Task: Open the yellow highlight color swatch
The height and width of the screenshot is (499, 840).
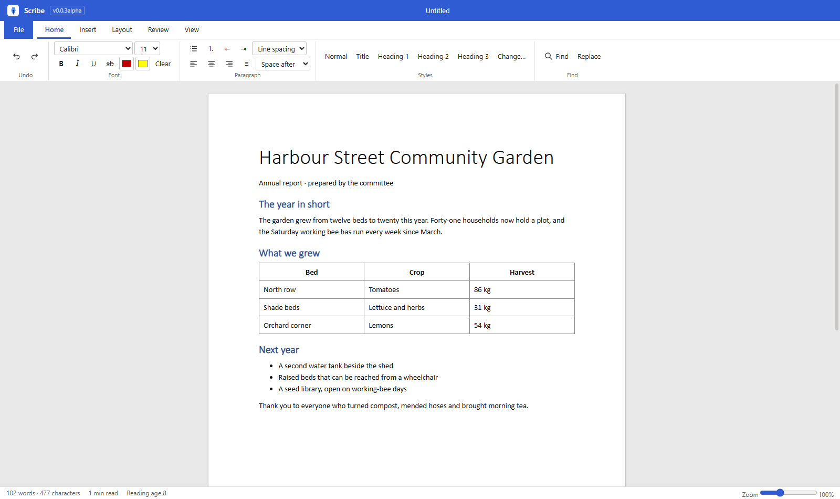Action: tap(143, 64)
